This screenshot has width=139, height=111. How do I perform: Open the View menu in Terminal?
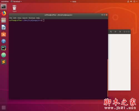[19, 18]
